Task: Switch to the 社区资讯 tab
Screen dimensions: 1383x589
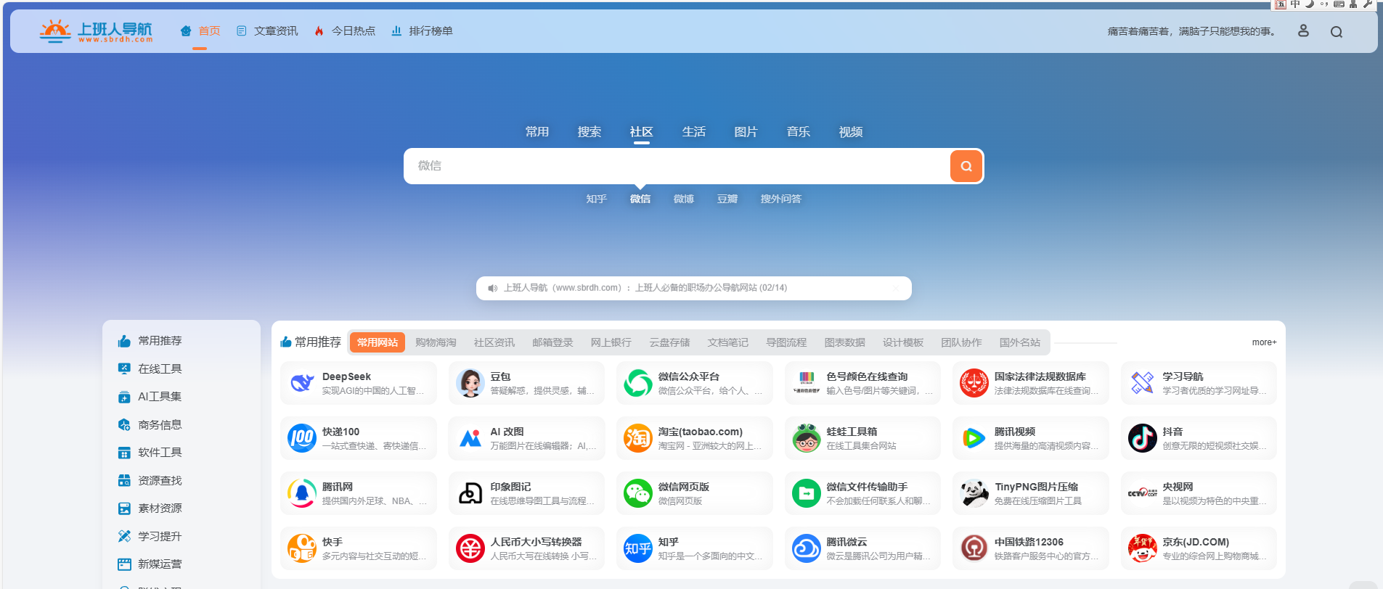Action: (x=494, y=342)
